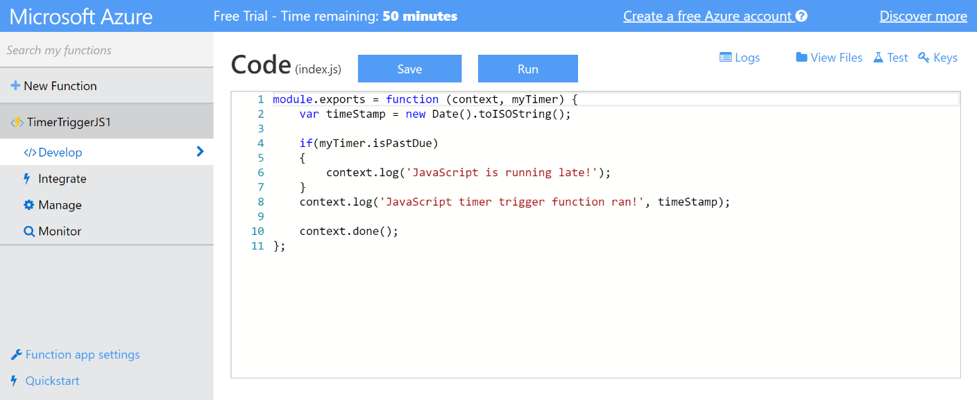Open the Develop menu item

[x=60, y=153]
